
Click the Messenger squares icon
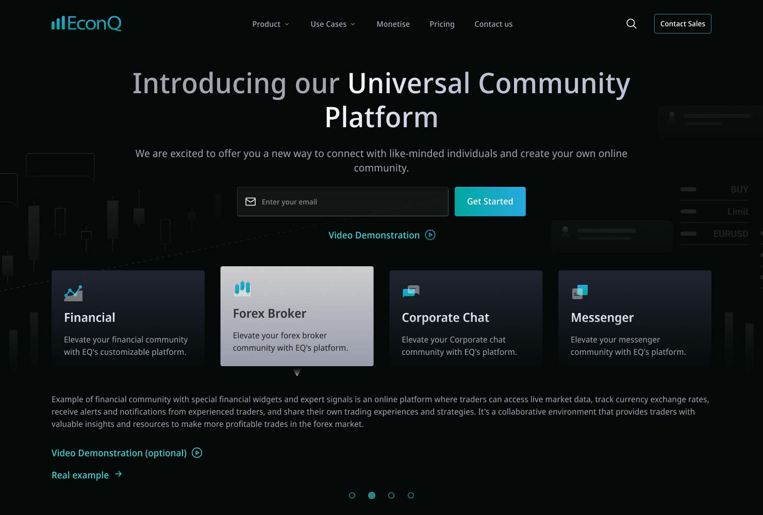click(580, 292)
